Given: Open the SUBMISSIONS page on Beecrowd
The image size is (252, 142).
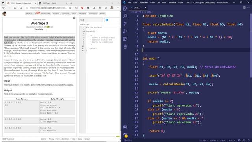Looking at the screenshot, I should (93, 14).
